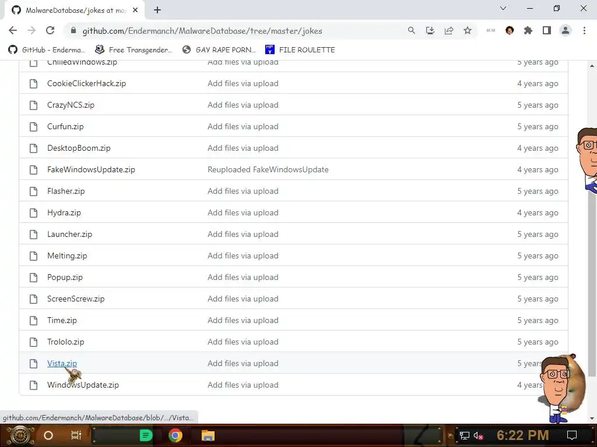Viewport: 597px width, 447px height.
Task: Close the MalwareDatabase/jokes tab
Action: [135, 10]
